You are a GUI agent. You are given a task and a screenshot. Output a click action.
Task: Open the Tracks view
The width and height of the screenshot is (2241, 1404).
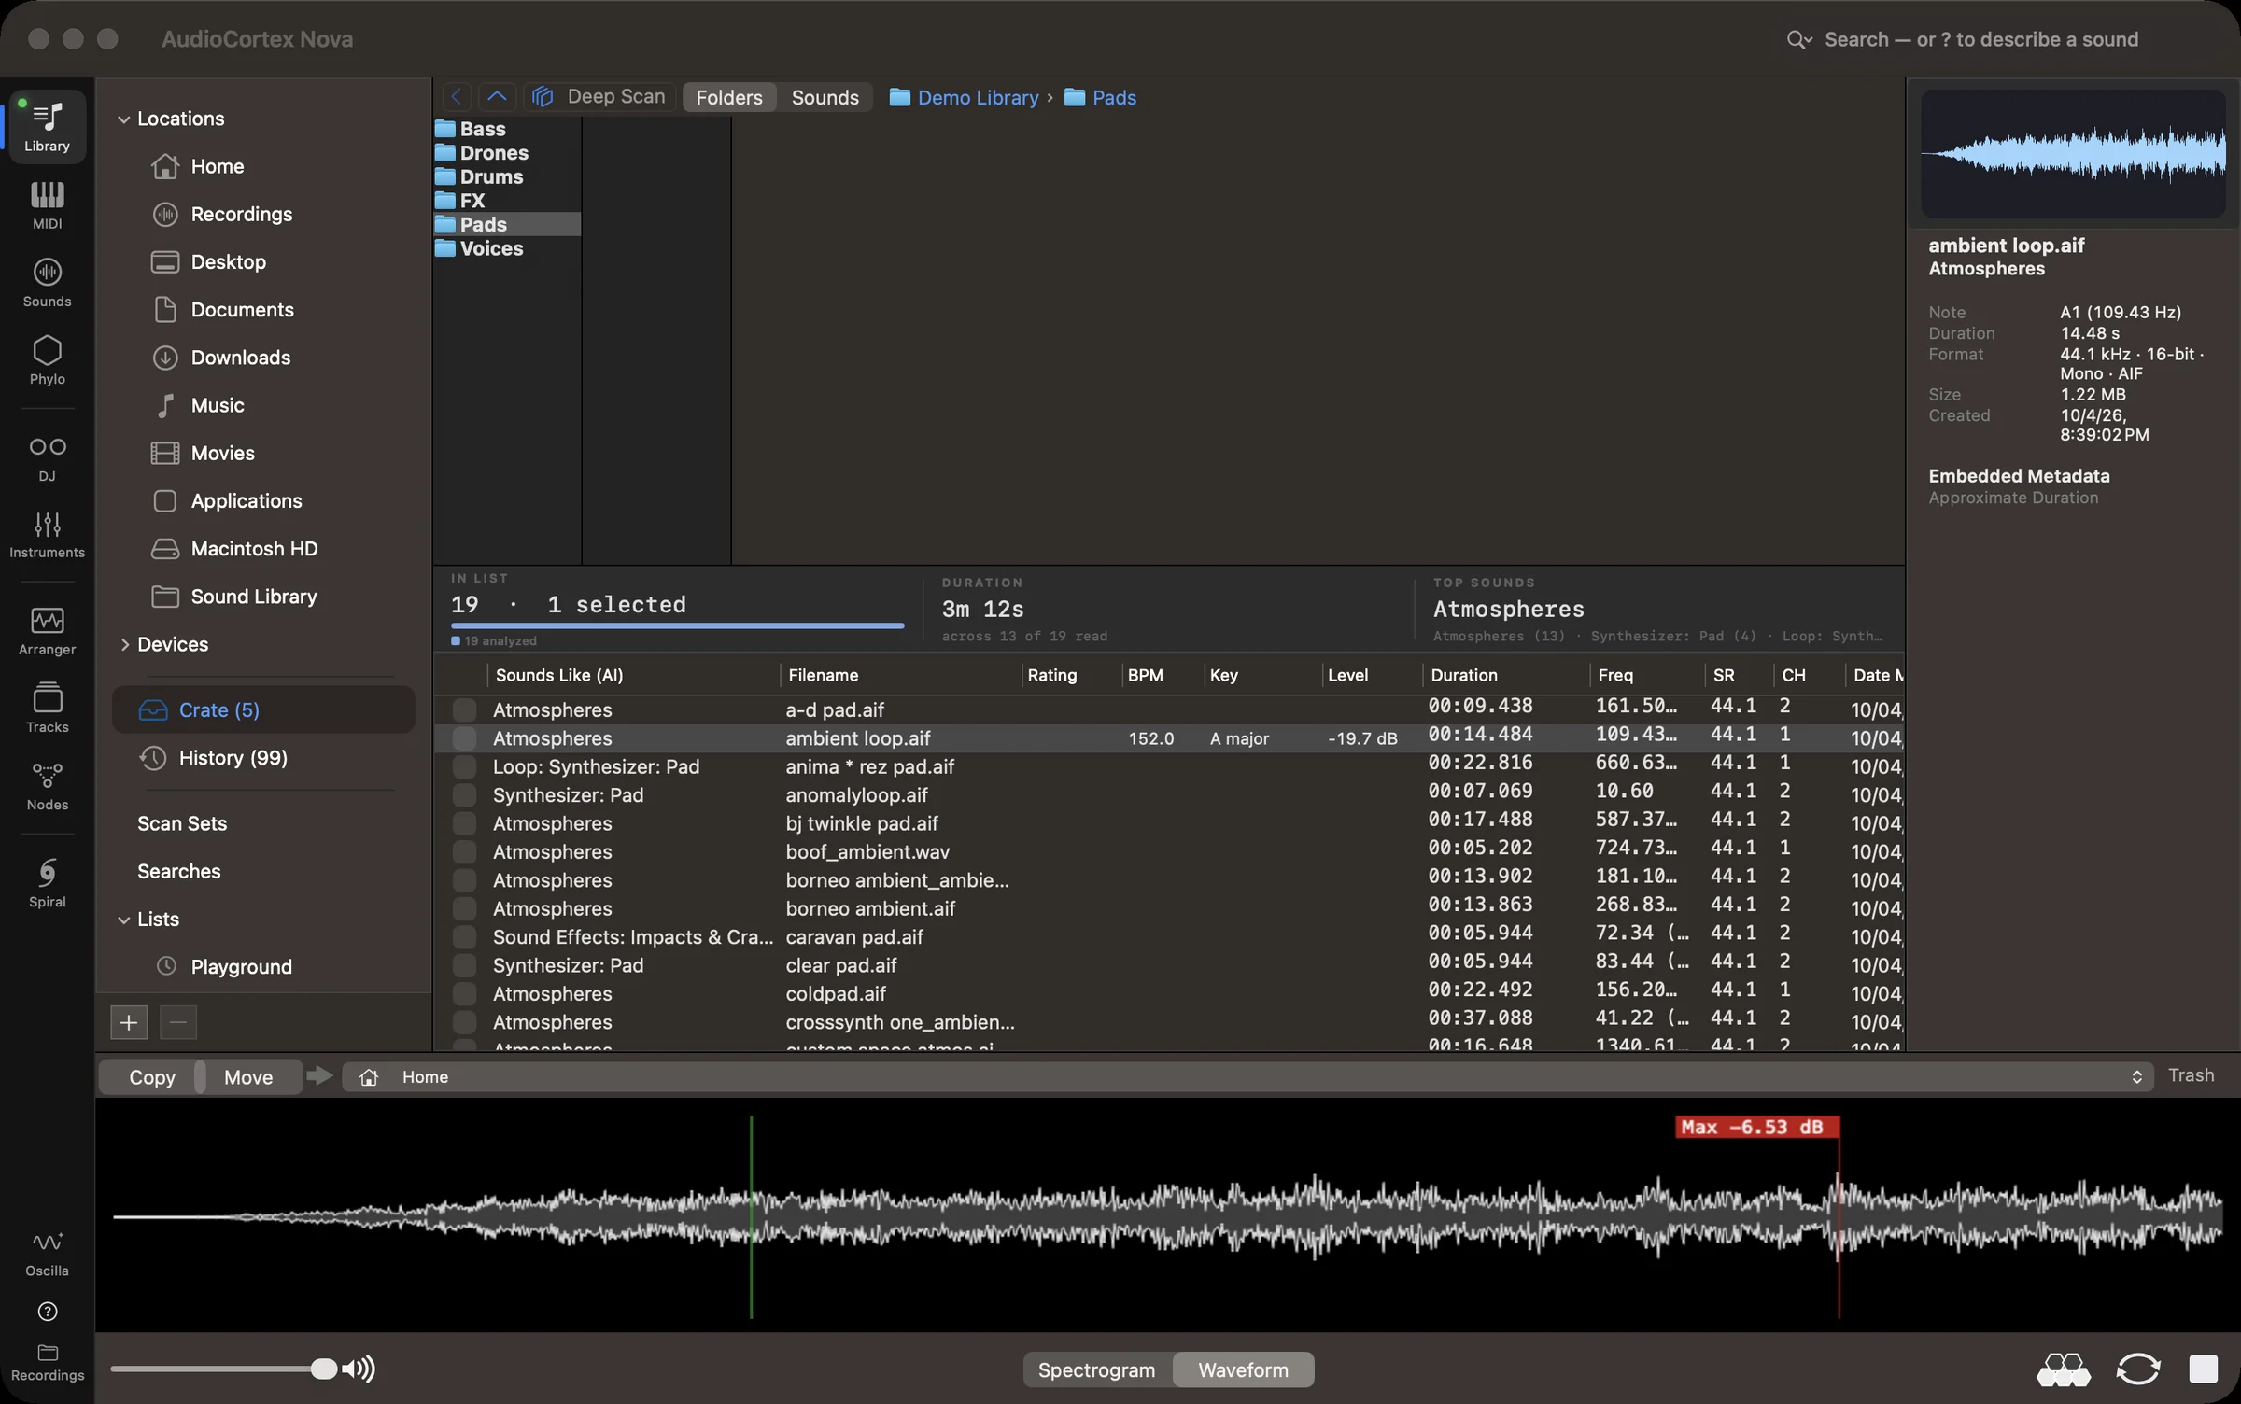(x=47, y=708)
